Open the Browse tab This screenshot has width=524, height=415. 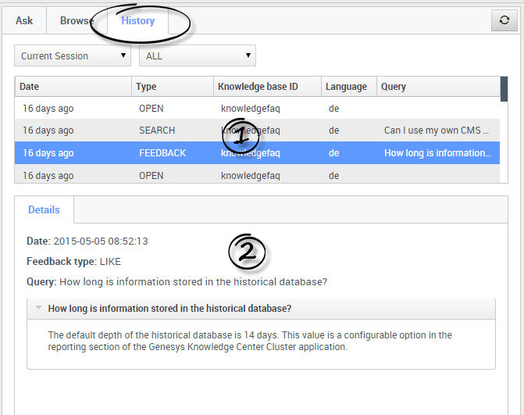coord(77,21)
